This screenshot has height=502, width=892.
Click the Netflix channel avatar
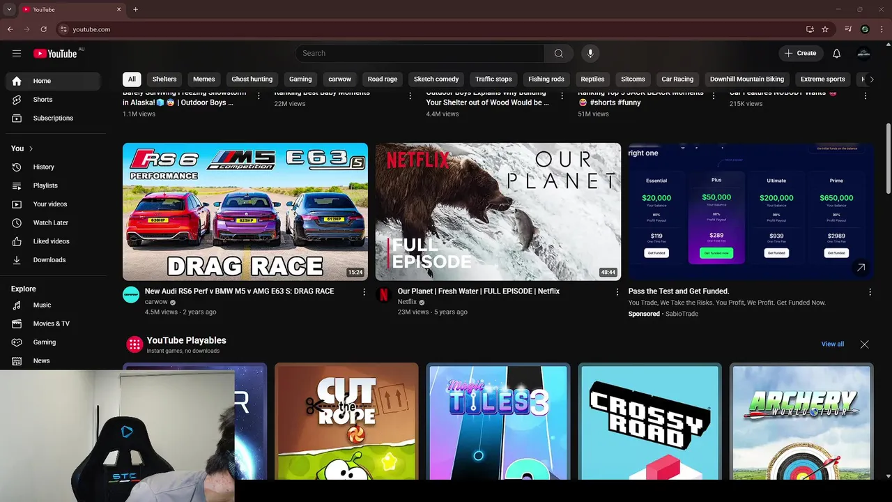(384, 294)
